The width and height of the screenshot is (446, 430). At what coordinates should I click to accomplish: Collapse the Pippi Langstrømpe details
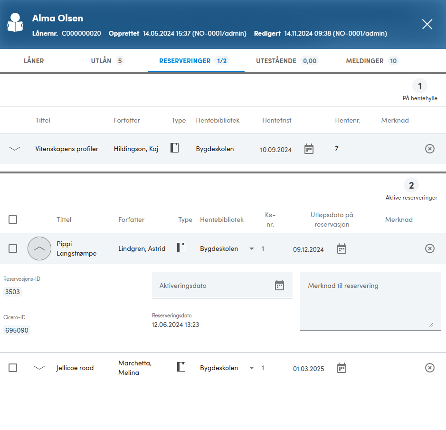tap(39, 248)
